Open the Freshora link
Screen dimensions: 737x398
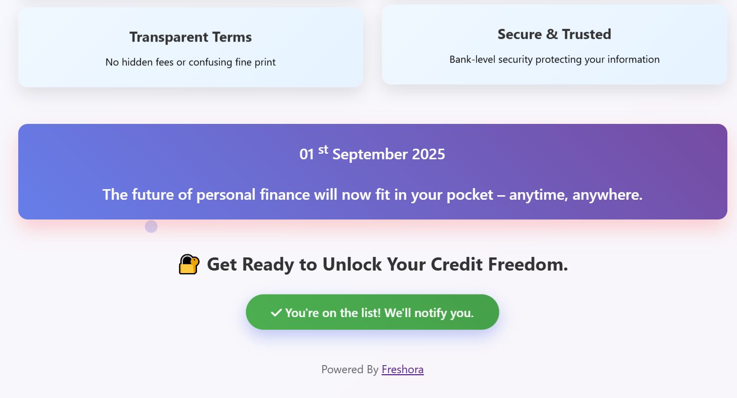403,370
